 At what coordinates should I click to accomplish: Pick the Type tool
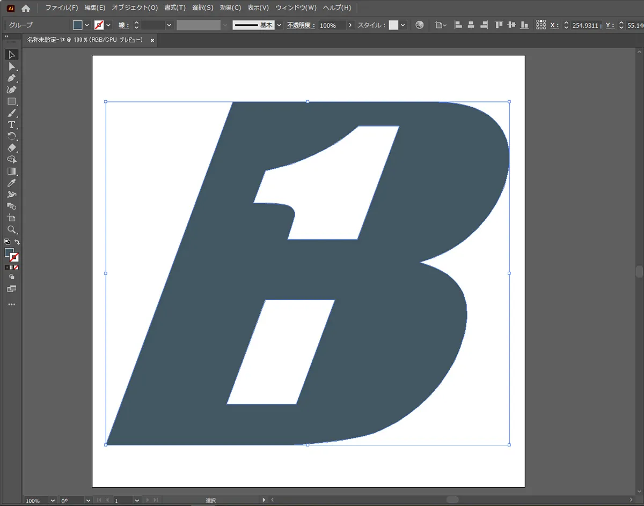click(11, 125)
